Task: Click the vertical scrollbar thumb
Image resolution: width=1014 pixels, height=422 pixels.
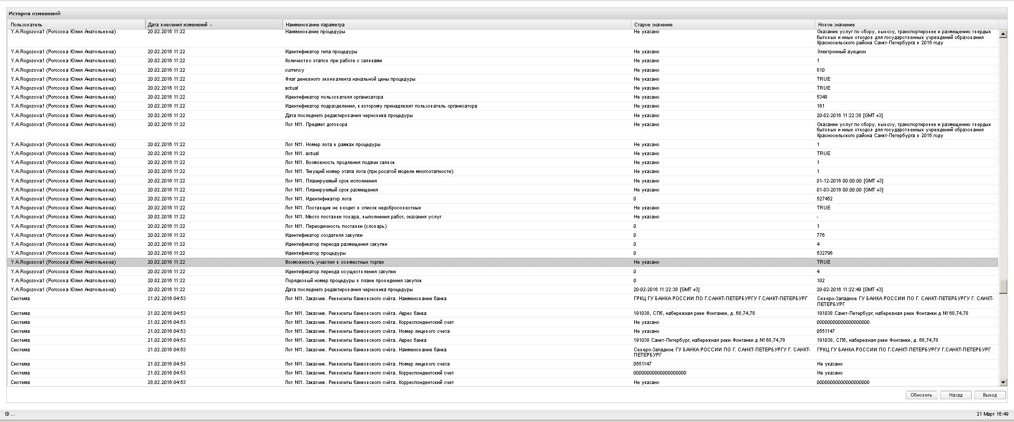Action: [1003, 286]
